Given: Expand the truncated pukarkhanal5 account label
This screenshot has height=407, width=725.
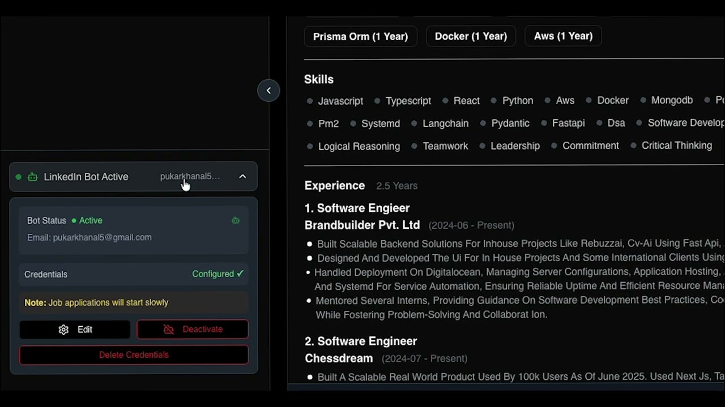Looking at the screenshot, I should (190, 176).
